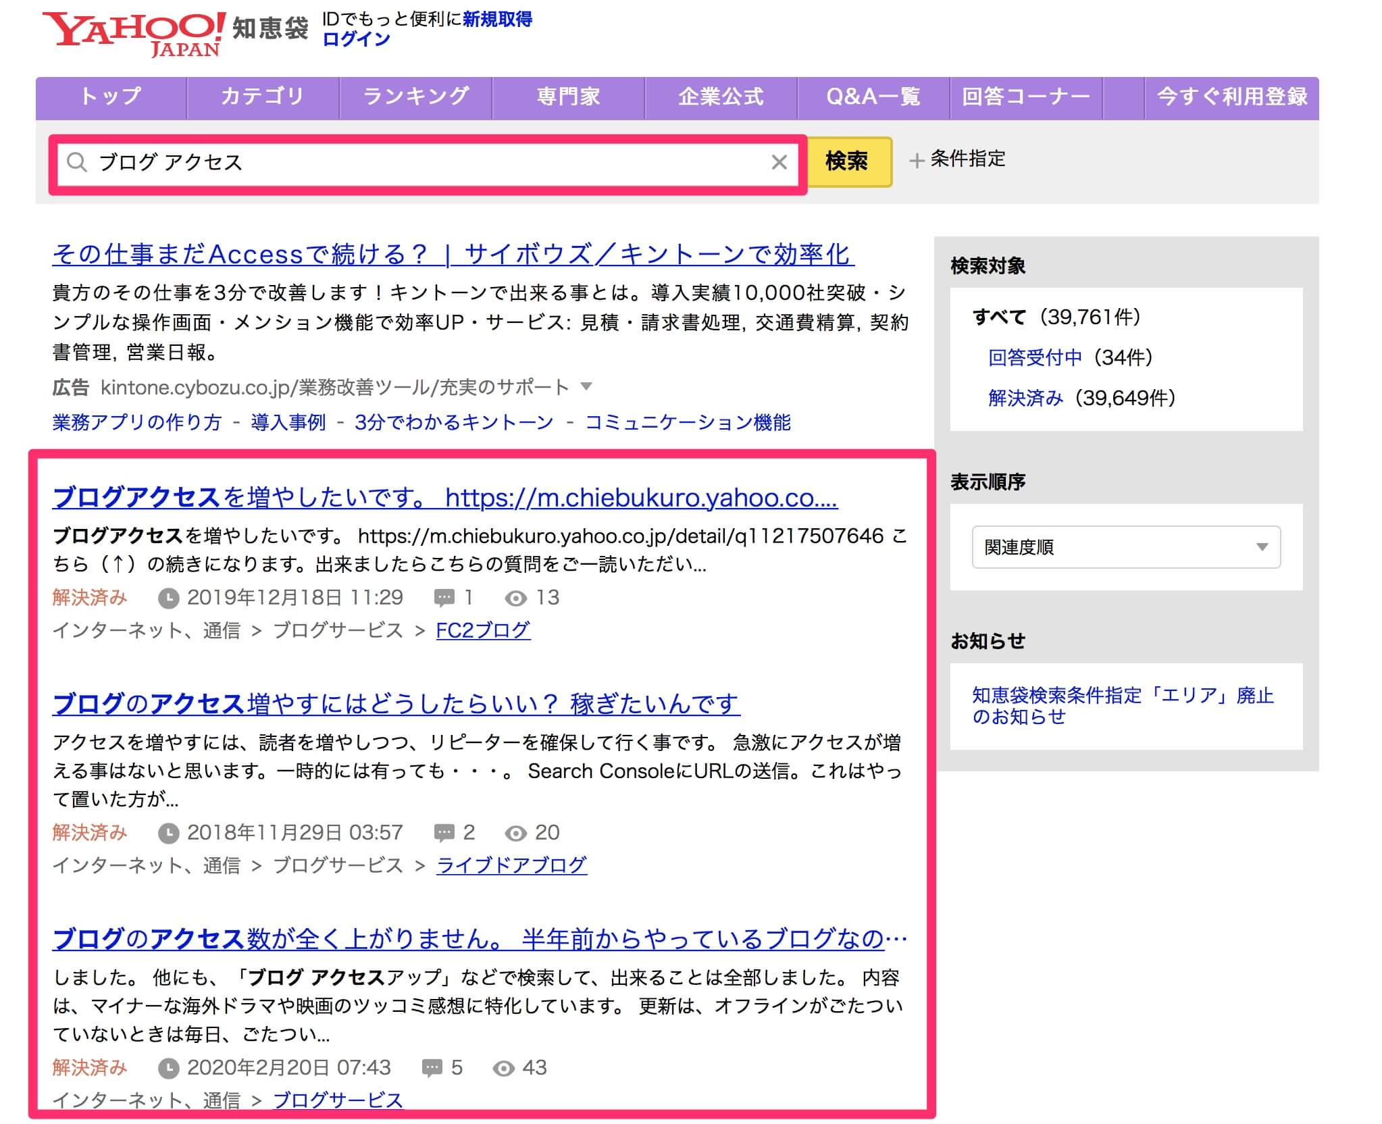Clear the search box with the X icon
Image resolution: width=1382 pixels, height=1124 pixels.
tap(779, 162)
